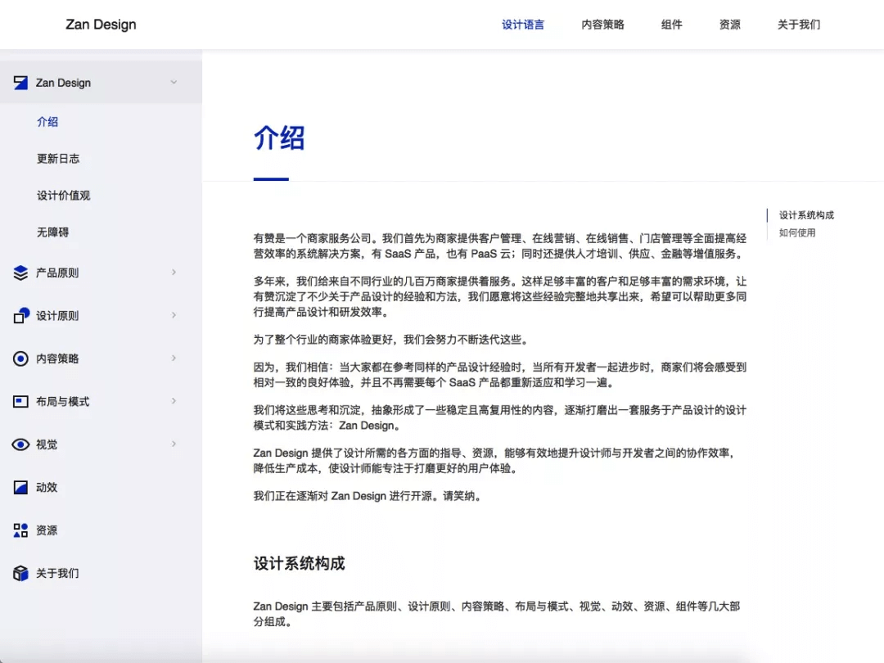Click the 介绍 page heading
The width and height of the screenshot is (884, 663).
click(x=279, y=138)
